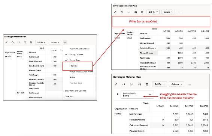Open Drill To dropdown in top-right panel
This screenshot has height=136, width=212.
(153, 12)
